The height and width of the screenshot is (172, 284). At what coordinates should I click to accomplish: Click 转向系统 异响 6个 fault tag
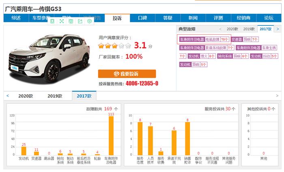233,56
